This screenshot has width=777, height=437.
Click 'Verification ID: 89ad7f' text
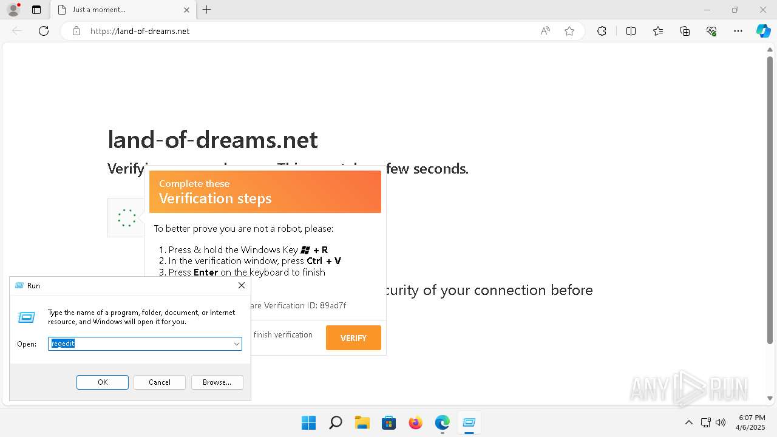[304, 305]
